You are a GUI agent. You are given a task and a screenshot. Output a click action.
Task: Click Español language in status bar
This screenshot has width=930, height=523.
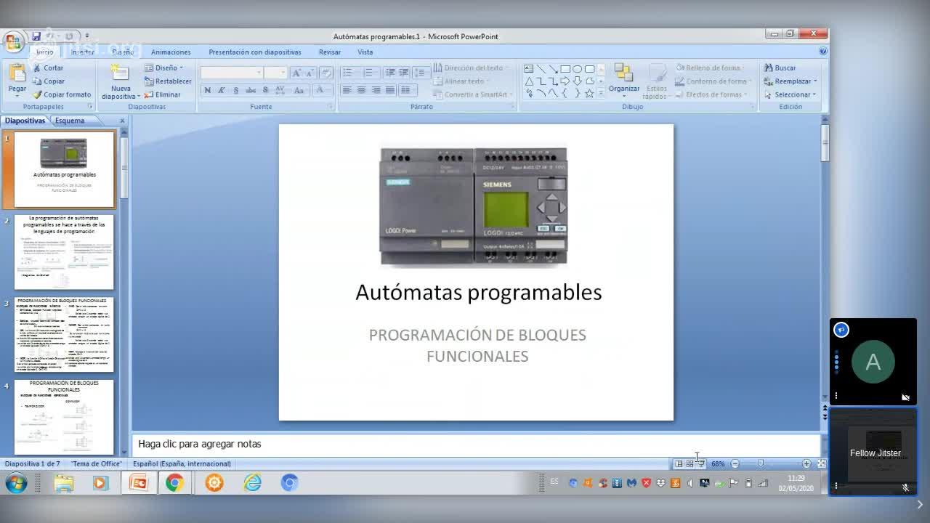coord(182,463)
